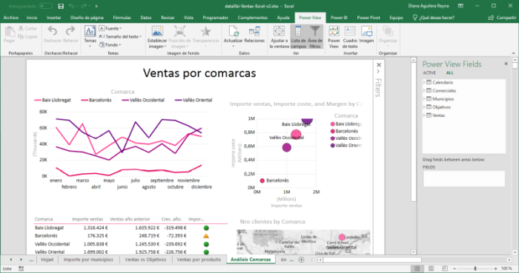Click the Ventas año anterior column header
This screenshot has width=519, height=273.
coord(130,219)
